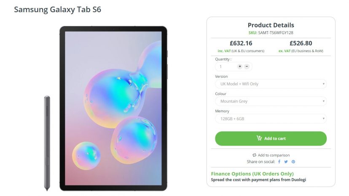Click the £526.80 ex. VAT price
The width and height of the screenshot is (349, 196).
pyautogui.click(x=301, y=43)
